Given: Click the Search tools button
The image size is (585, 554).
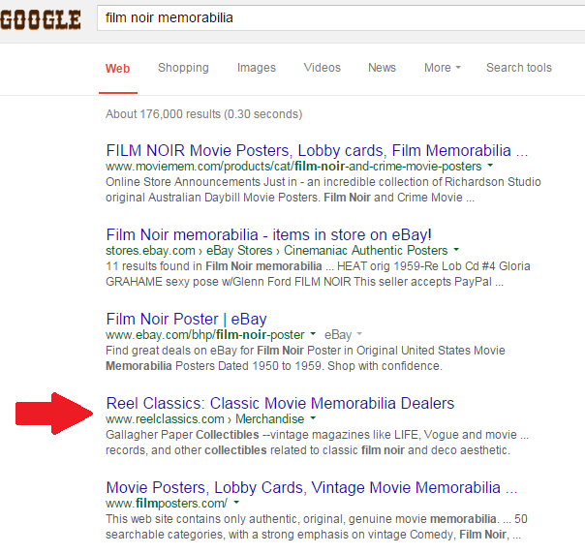Looking at the screenshot, I should (x=519, y=68).
